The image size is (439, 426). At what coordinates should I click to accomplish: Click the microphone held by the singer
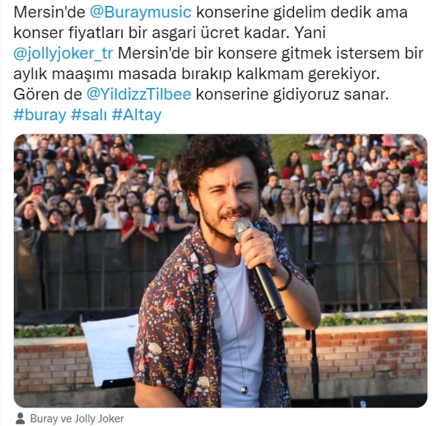[x=259, y=268]
